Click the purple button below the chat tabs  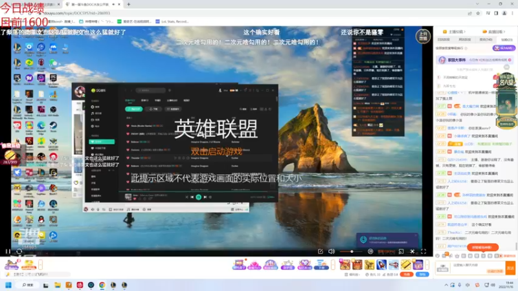(x=504, y=48)
